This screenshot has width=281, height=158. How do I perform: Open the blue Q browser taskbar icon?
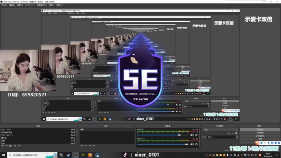(x=97, y=155)
